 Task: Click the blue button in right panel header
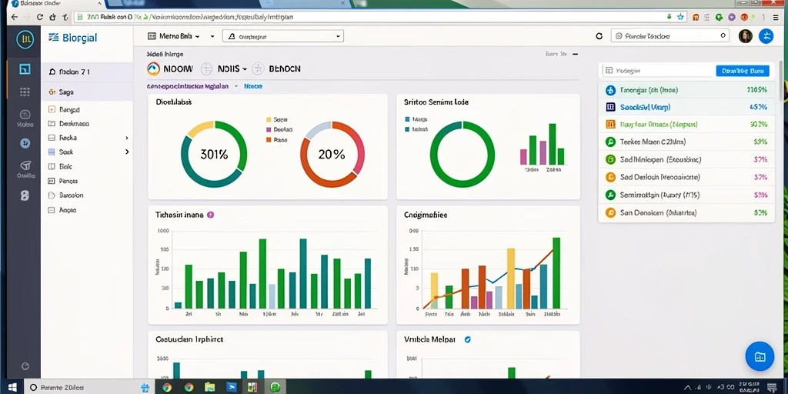[743, 71]
